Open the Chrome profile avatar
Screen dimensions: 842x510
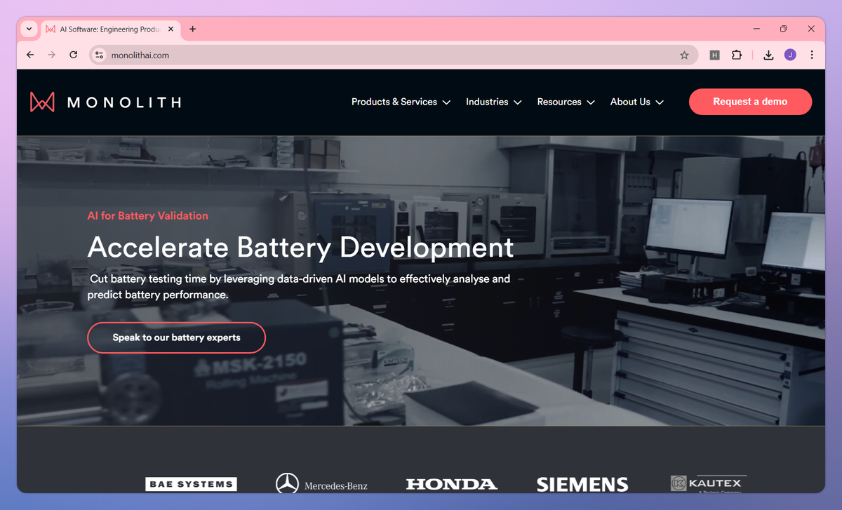(790, 55)
